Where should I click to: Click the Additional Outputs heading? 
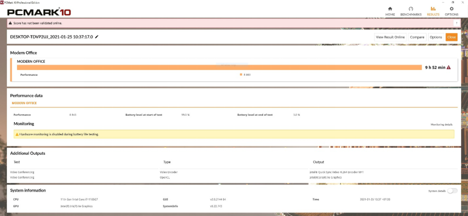coord(28,153)
